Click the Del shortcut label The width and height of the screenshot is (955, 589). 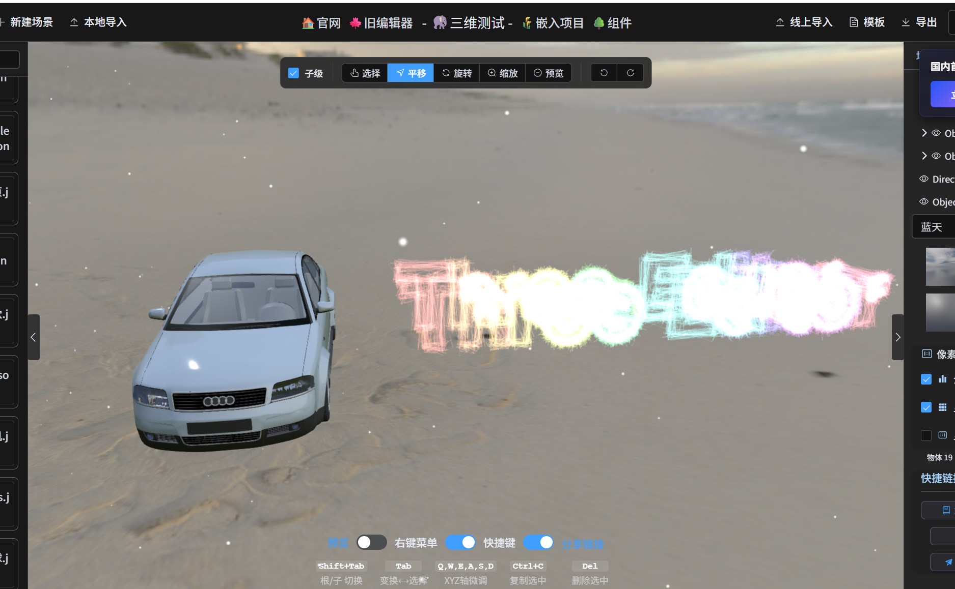coord(590,566)
